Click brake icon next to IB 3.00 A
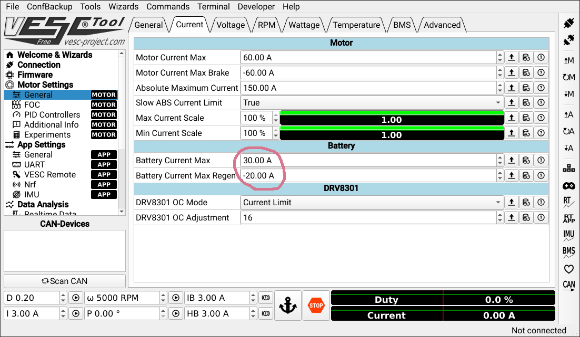580x337 pixels. coord(266,298)
